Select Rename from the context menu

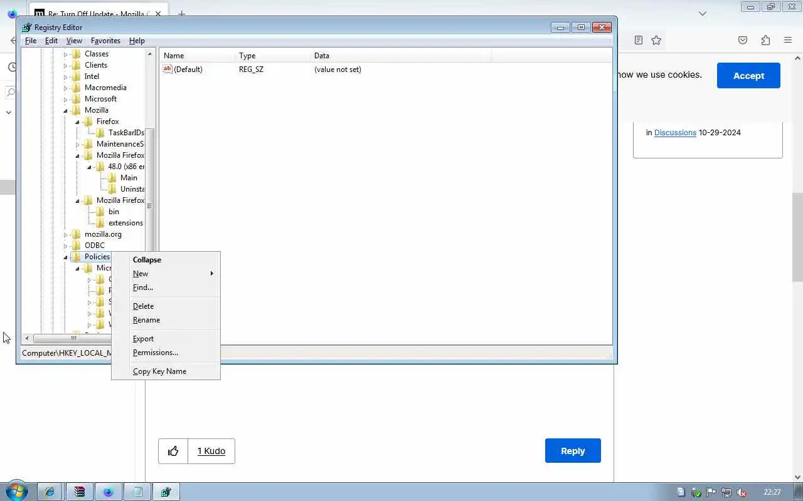coord(166,320)
